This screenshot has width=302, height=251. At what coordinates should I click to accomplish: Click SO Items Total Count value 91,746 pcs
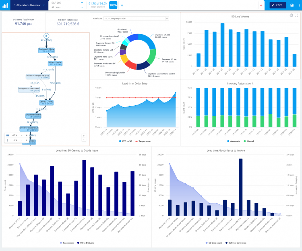[24, 24]
